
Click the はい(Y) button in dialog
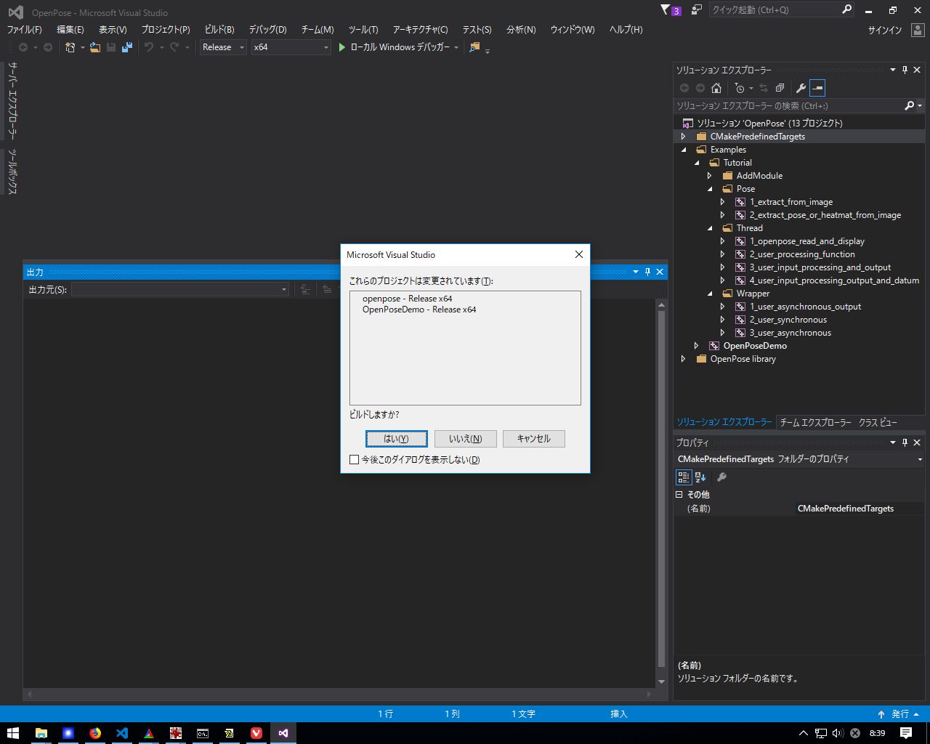396,439
